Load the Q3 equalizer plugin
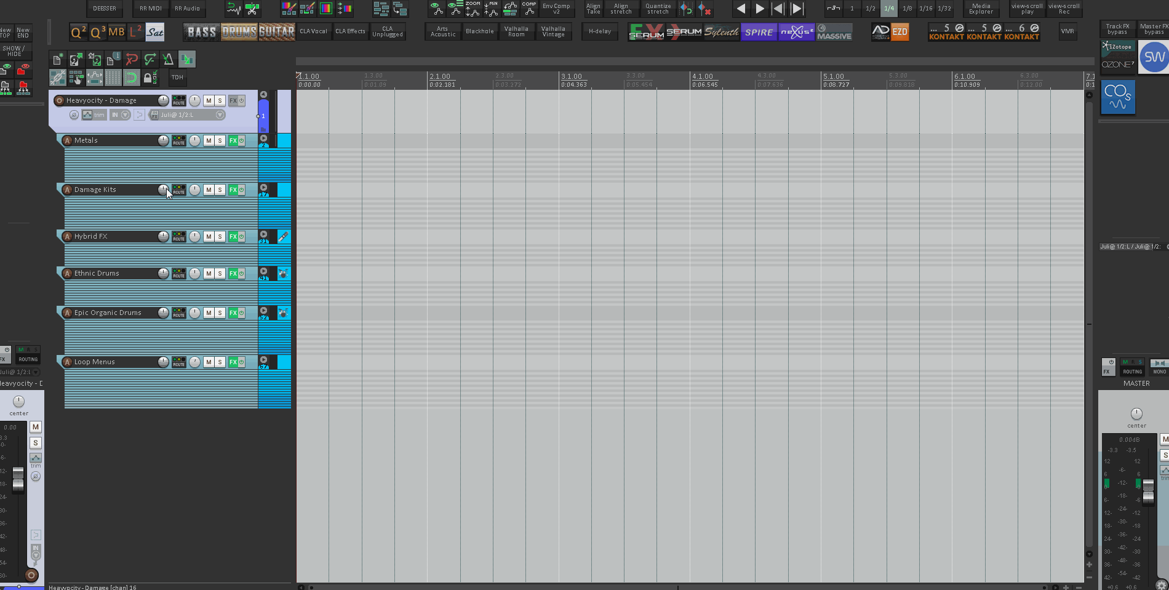The height and width of the screenshot is (590, 1169). [98, 32]
